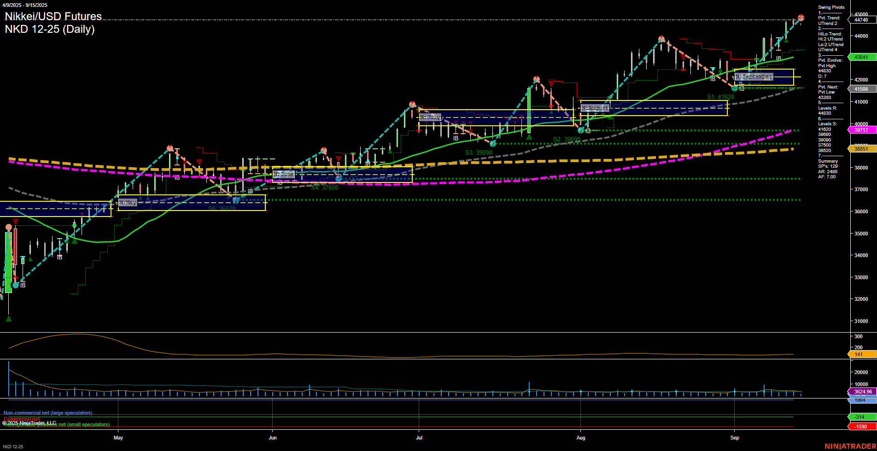Select the swing pivot circle marker at chart top right

click(x=801, y=18)
